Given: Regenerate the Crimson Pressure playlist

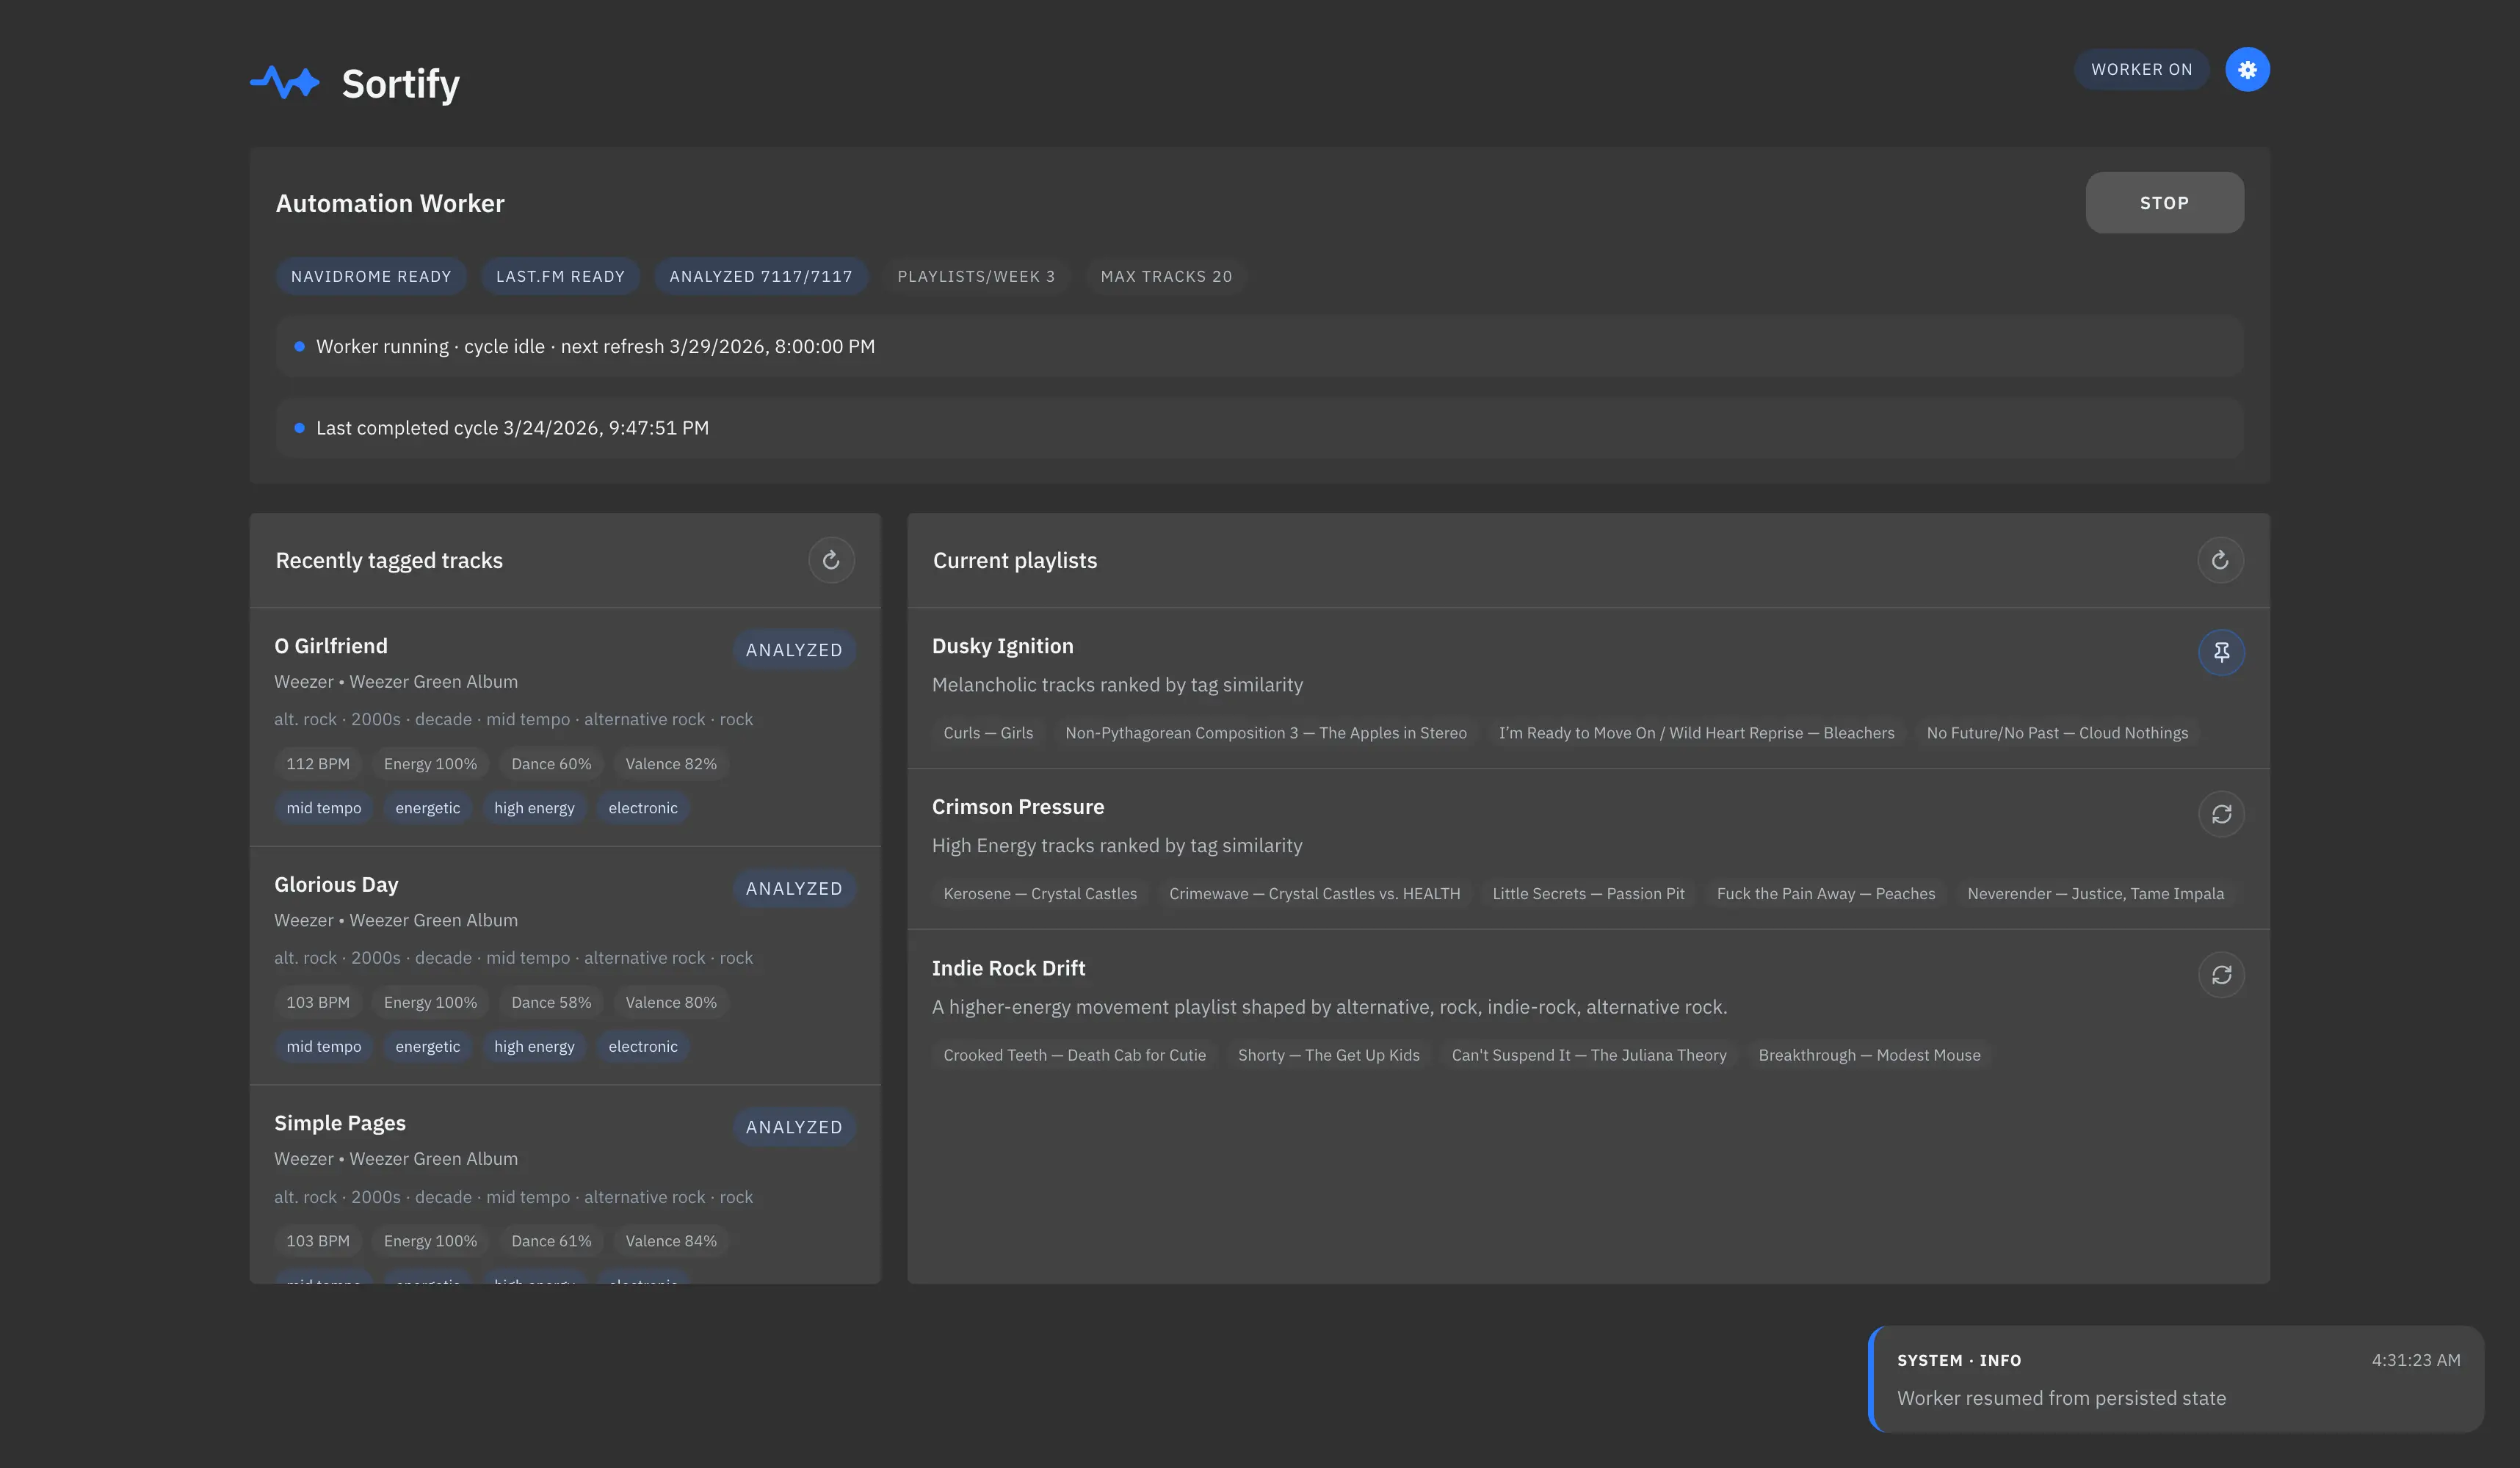Looking at the screenshot, I should 2221,813.
